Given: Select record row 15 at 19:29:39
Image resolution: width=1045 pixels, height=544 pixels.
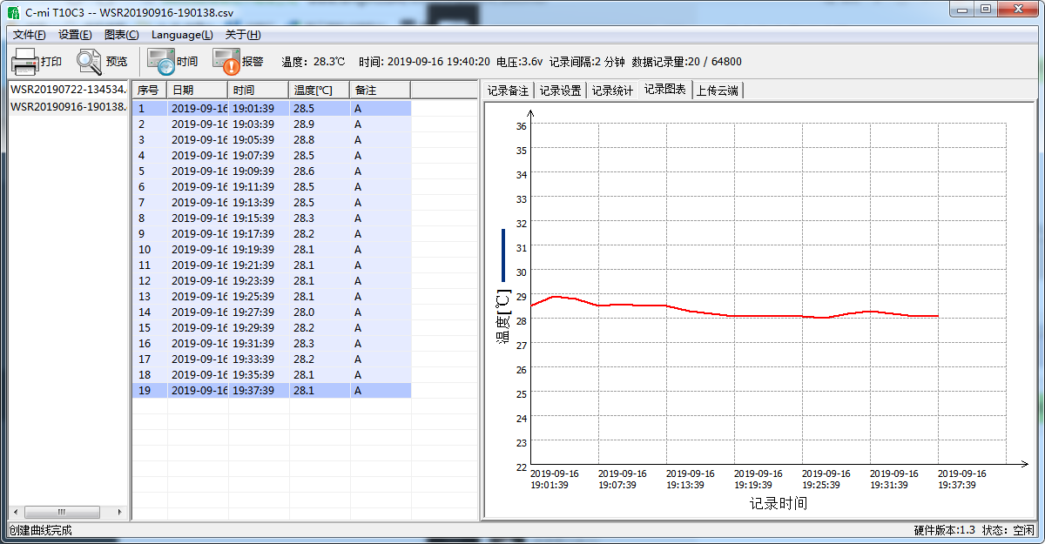Looking at the screenshot, I should 272,328.
